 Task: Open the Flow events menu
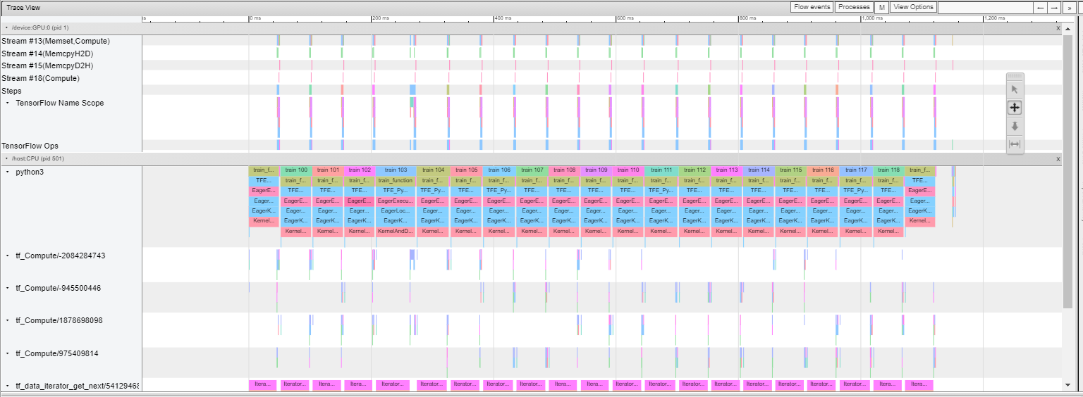[812, 7]
